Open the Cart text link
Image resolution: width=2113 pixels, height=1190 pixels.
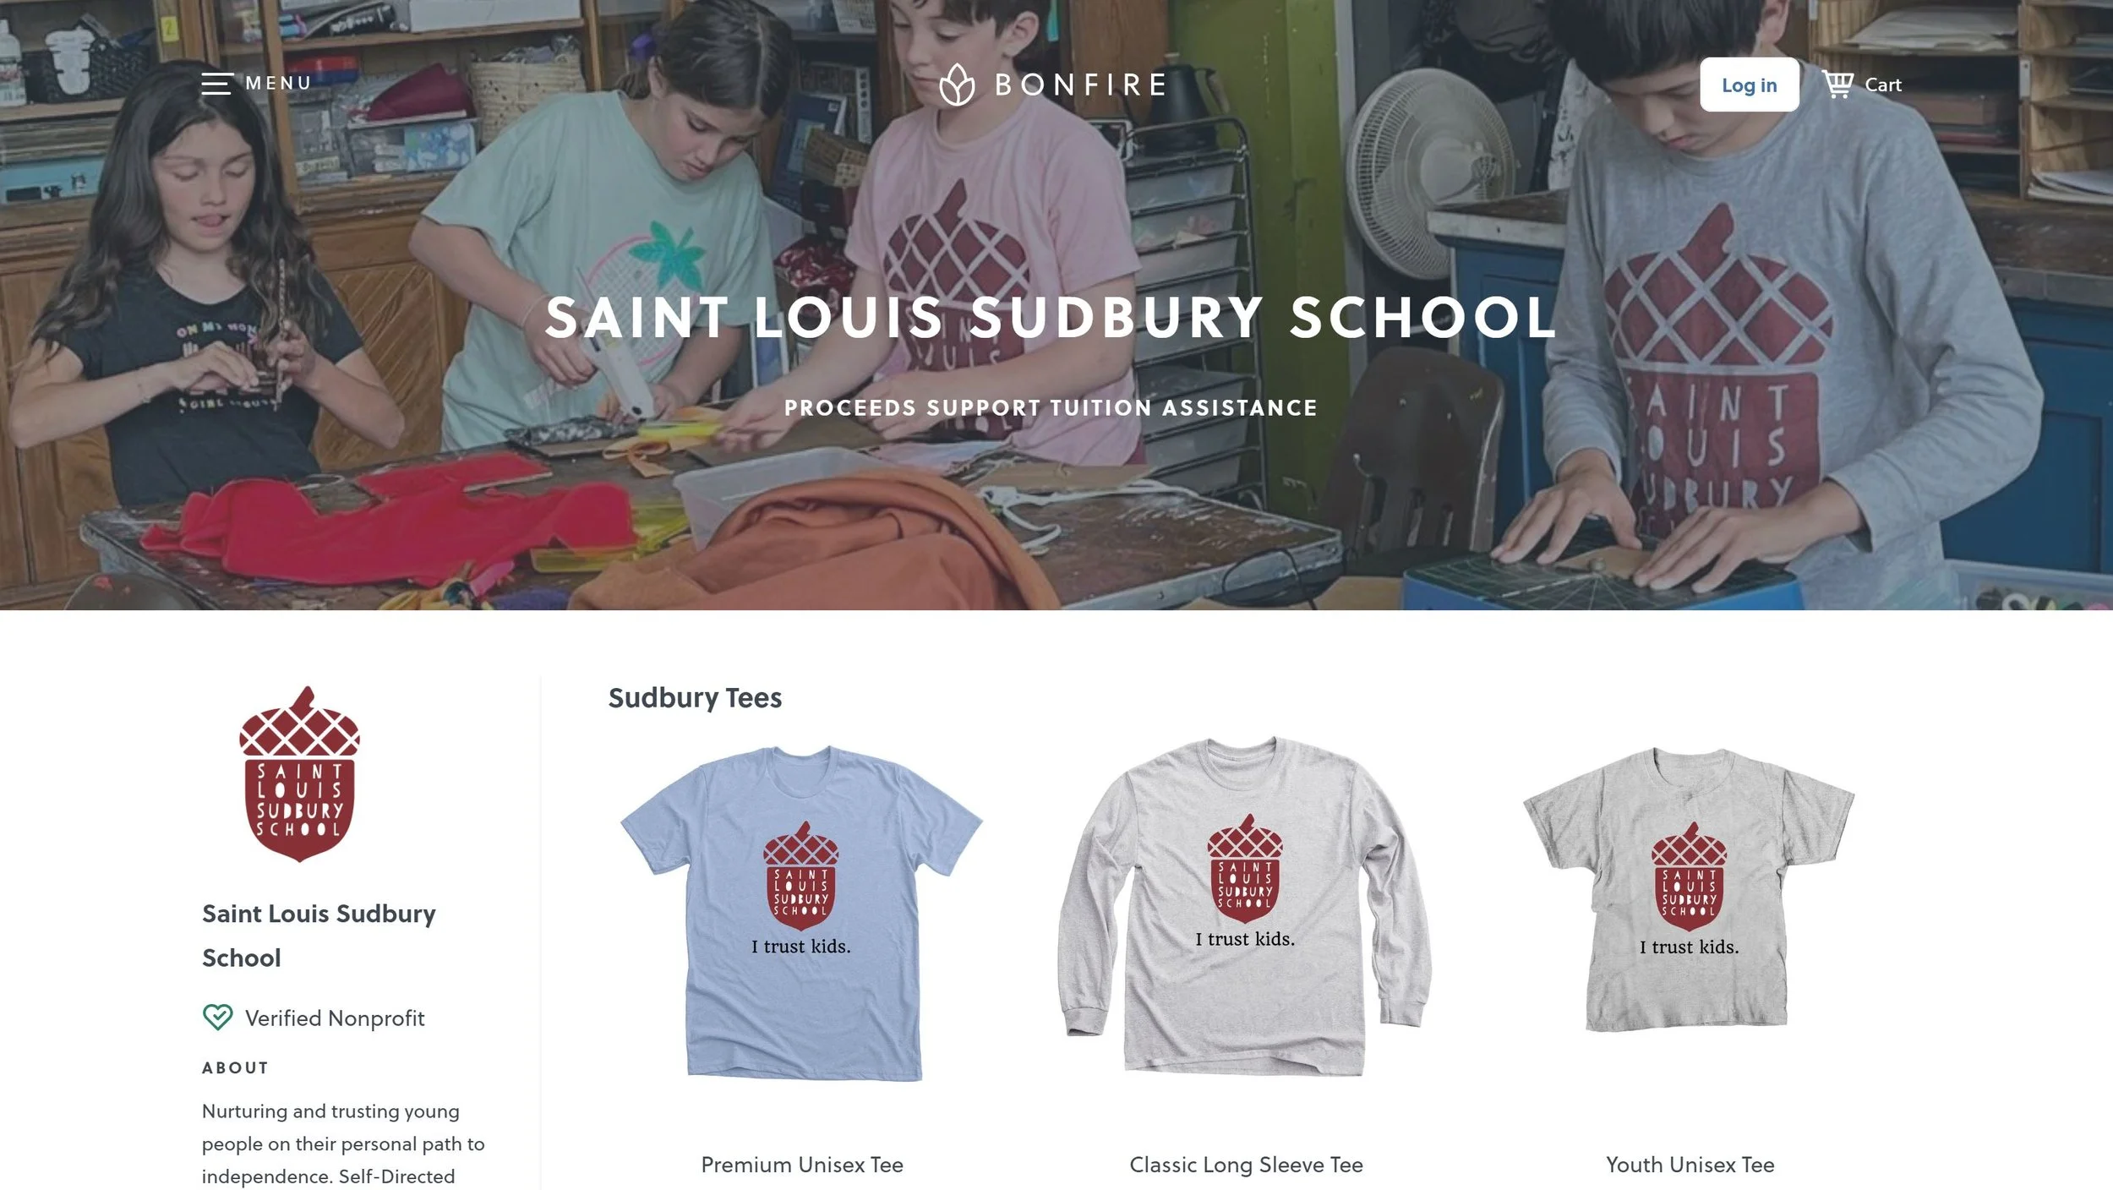coord(1882,85)
